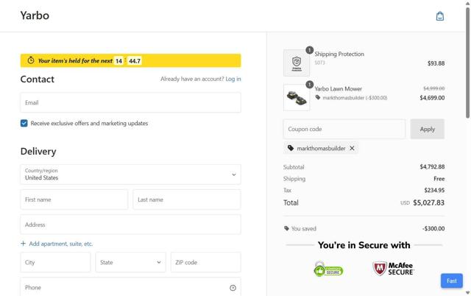The image size is (471, 296).
Task: Click the blue Fast button
Action: [451, 281]
